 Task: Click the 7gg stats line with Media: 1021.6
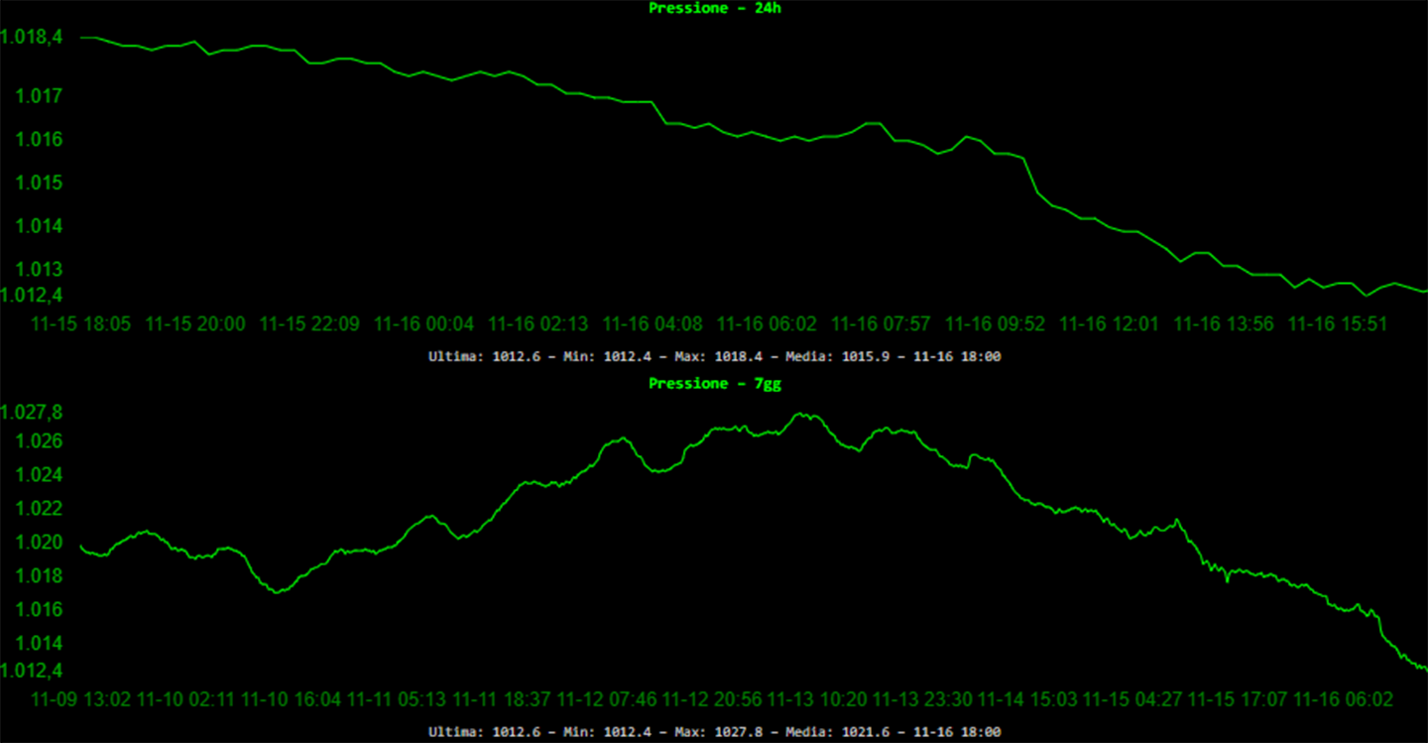point(714,732)
